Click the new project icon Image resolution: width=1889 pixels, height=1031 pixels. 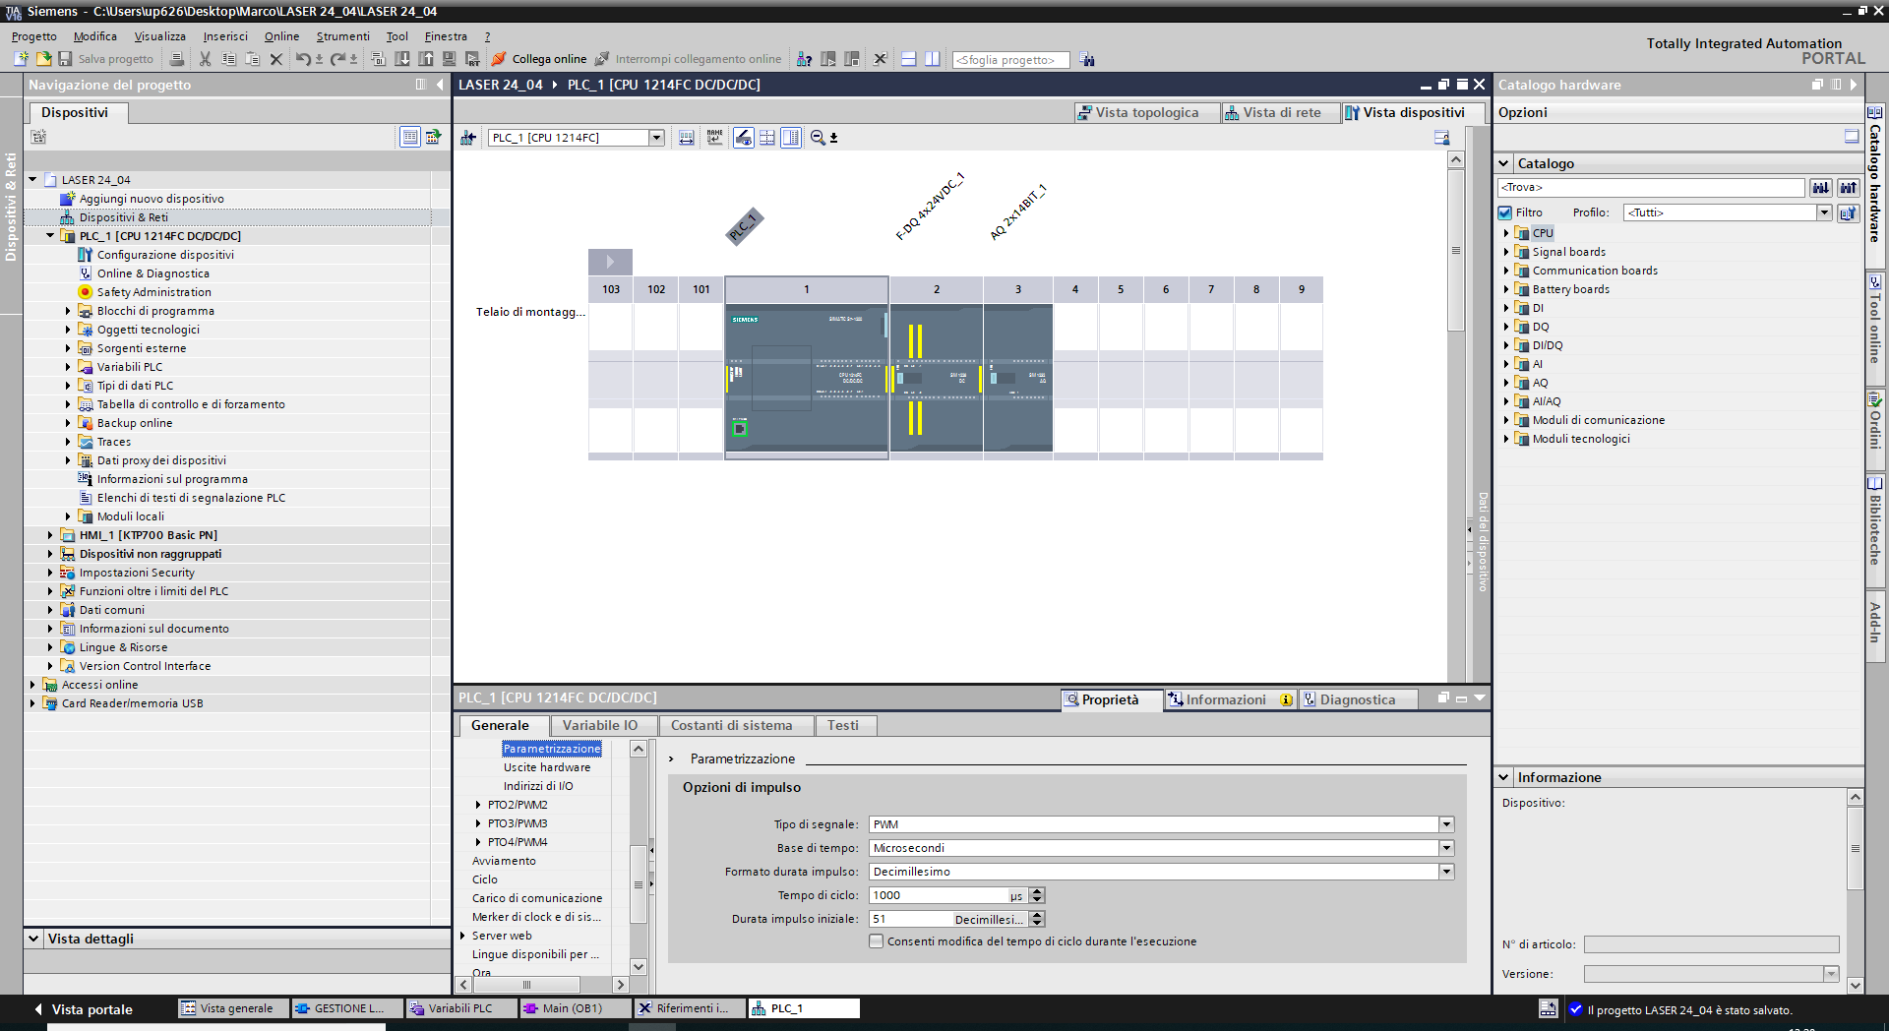pos(21,59)
